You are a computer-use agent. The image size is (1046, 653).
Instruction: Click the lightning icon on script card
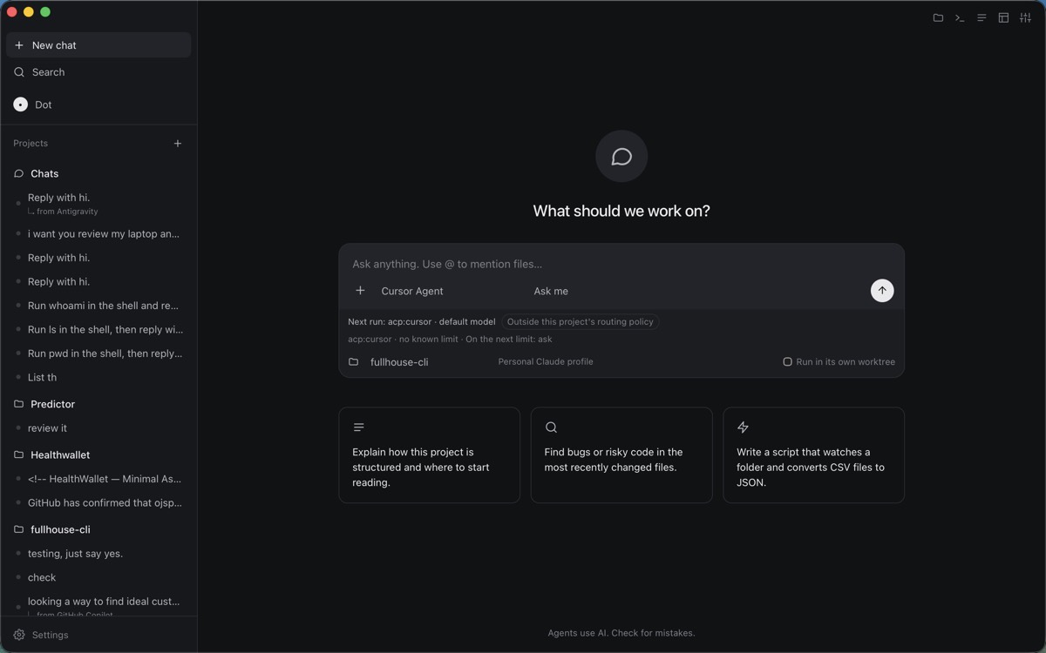tap(743, 427)
